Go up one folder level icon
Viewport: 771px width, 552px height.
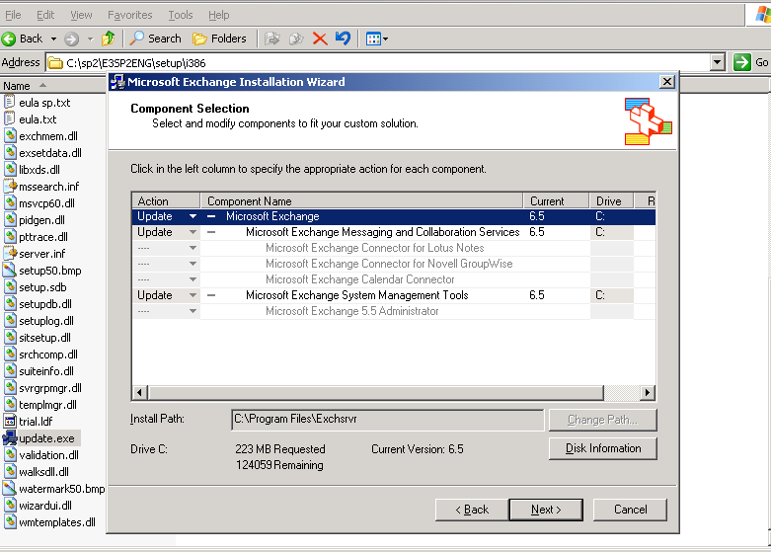tap(109, 39)
